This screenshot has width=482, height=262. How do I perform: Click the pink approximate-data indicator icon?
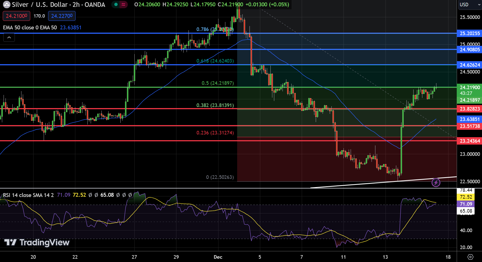tap(124, 5)
